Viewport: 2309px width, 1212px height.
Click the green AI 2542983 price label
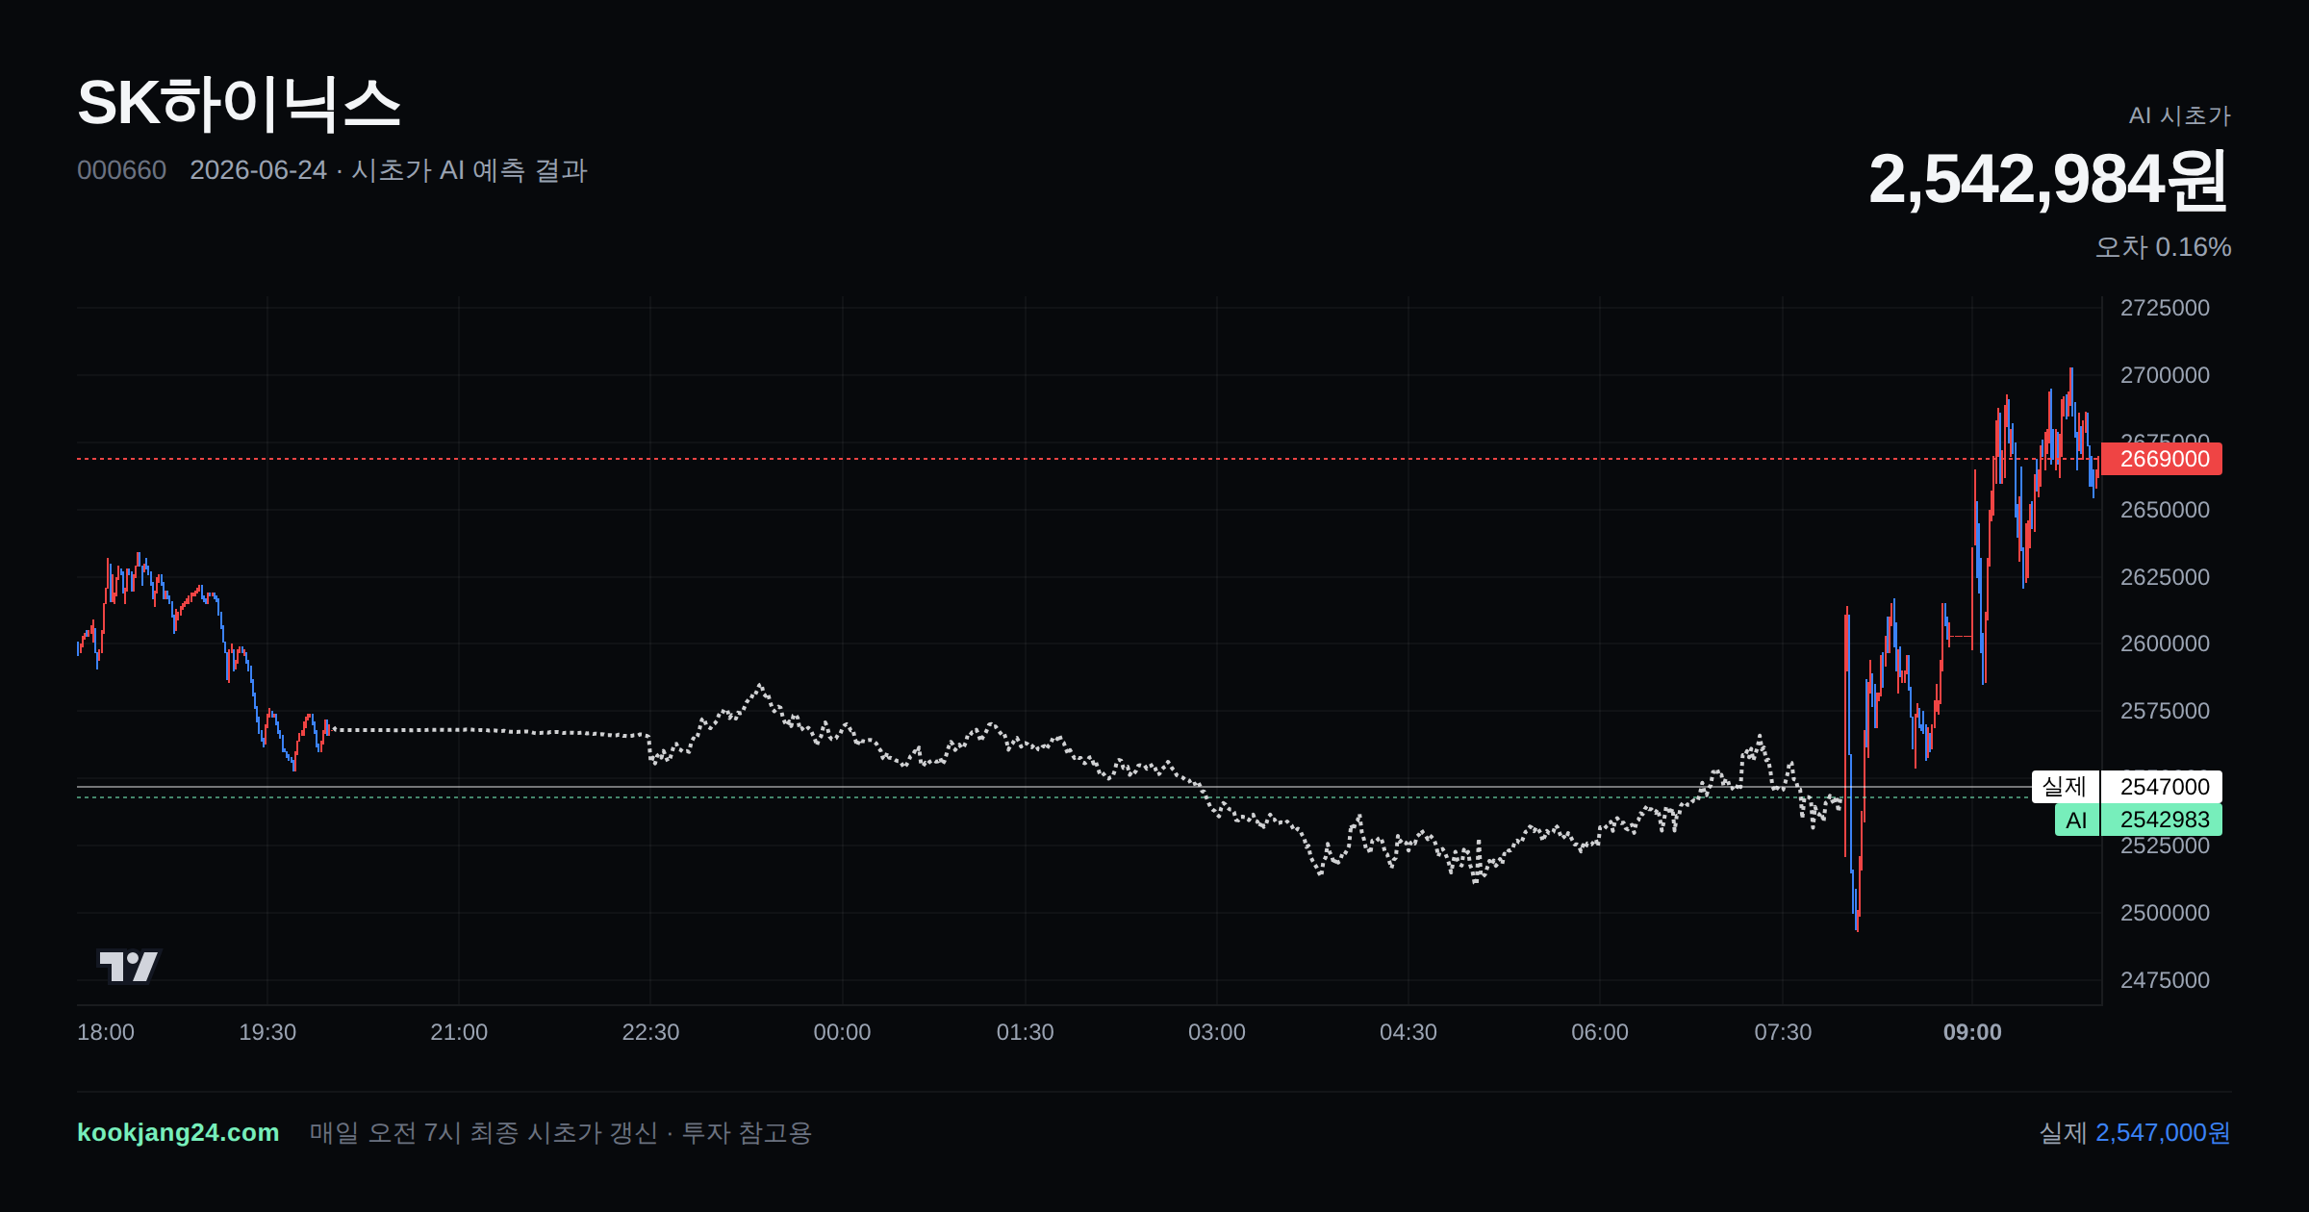(2161, 820)
